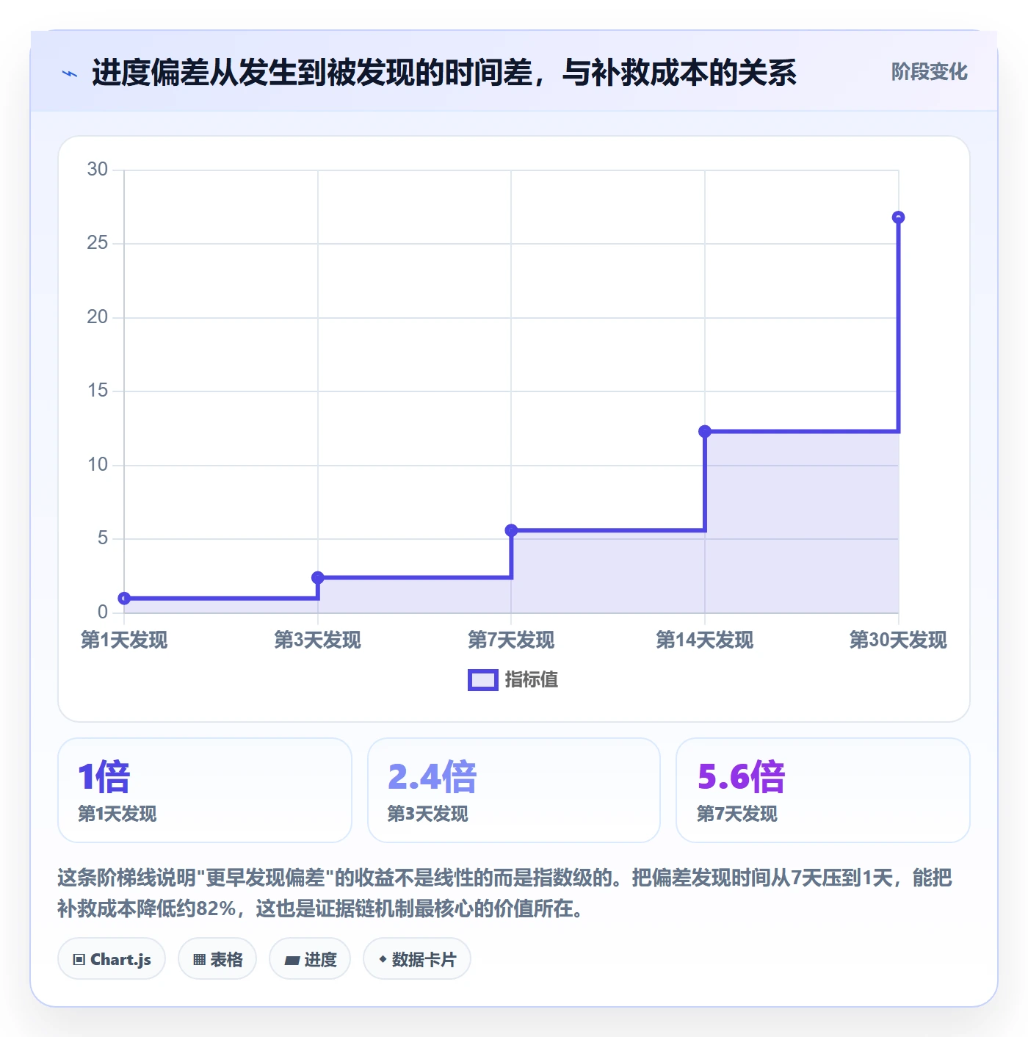Click the description paragraph mentioning 82%
This screenshot has height=1037, width=1028.
point(505,893)
